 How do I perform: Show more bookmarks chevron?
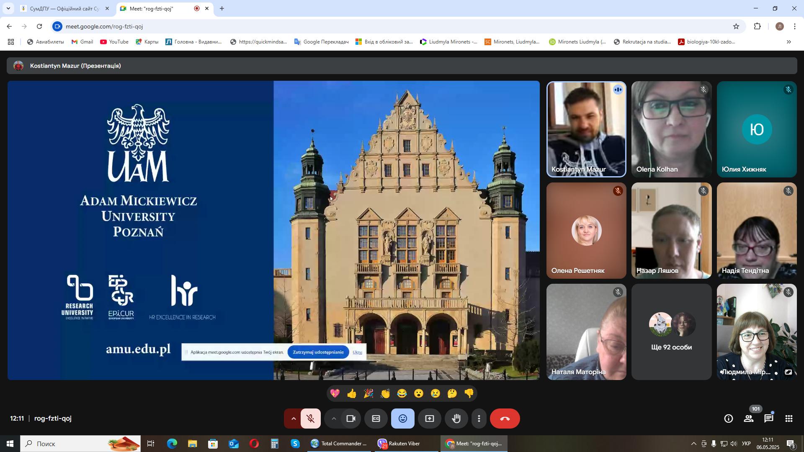789,42
